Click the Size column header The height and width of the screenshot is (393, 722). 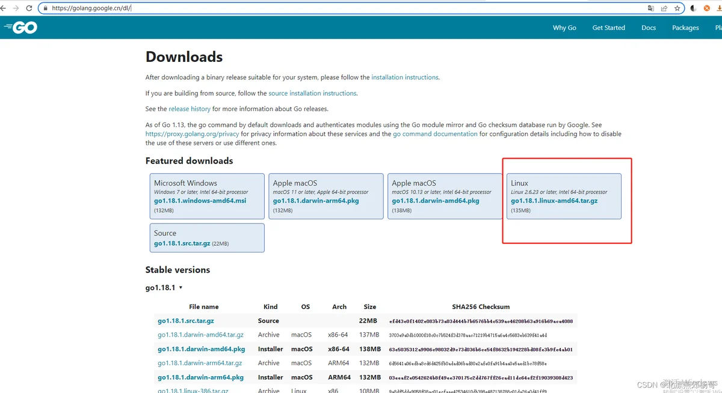(370, 306)
